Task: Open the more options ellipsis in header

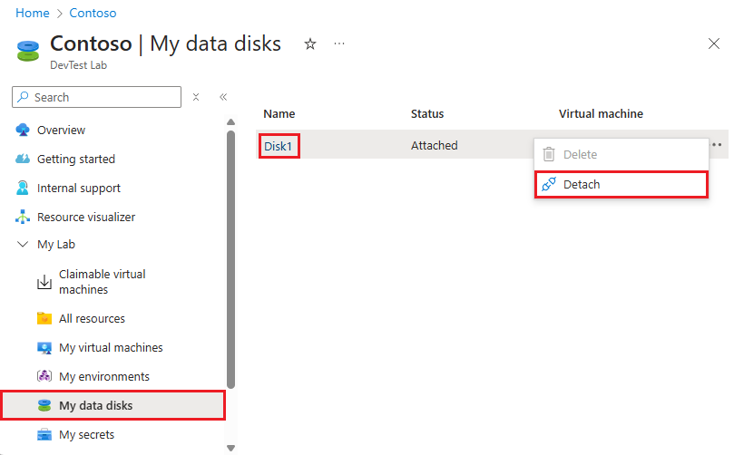Action: 339,44
